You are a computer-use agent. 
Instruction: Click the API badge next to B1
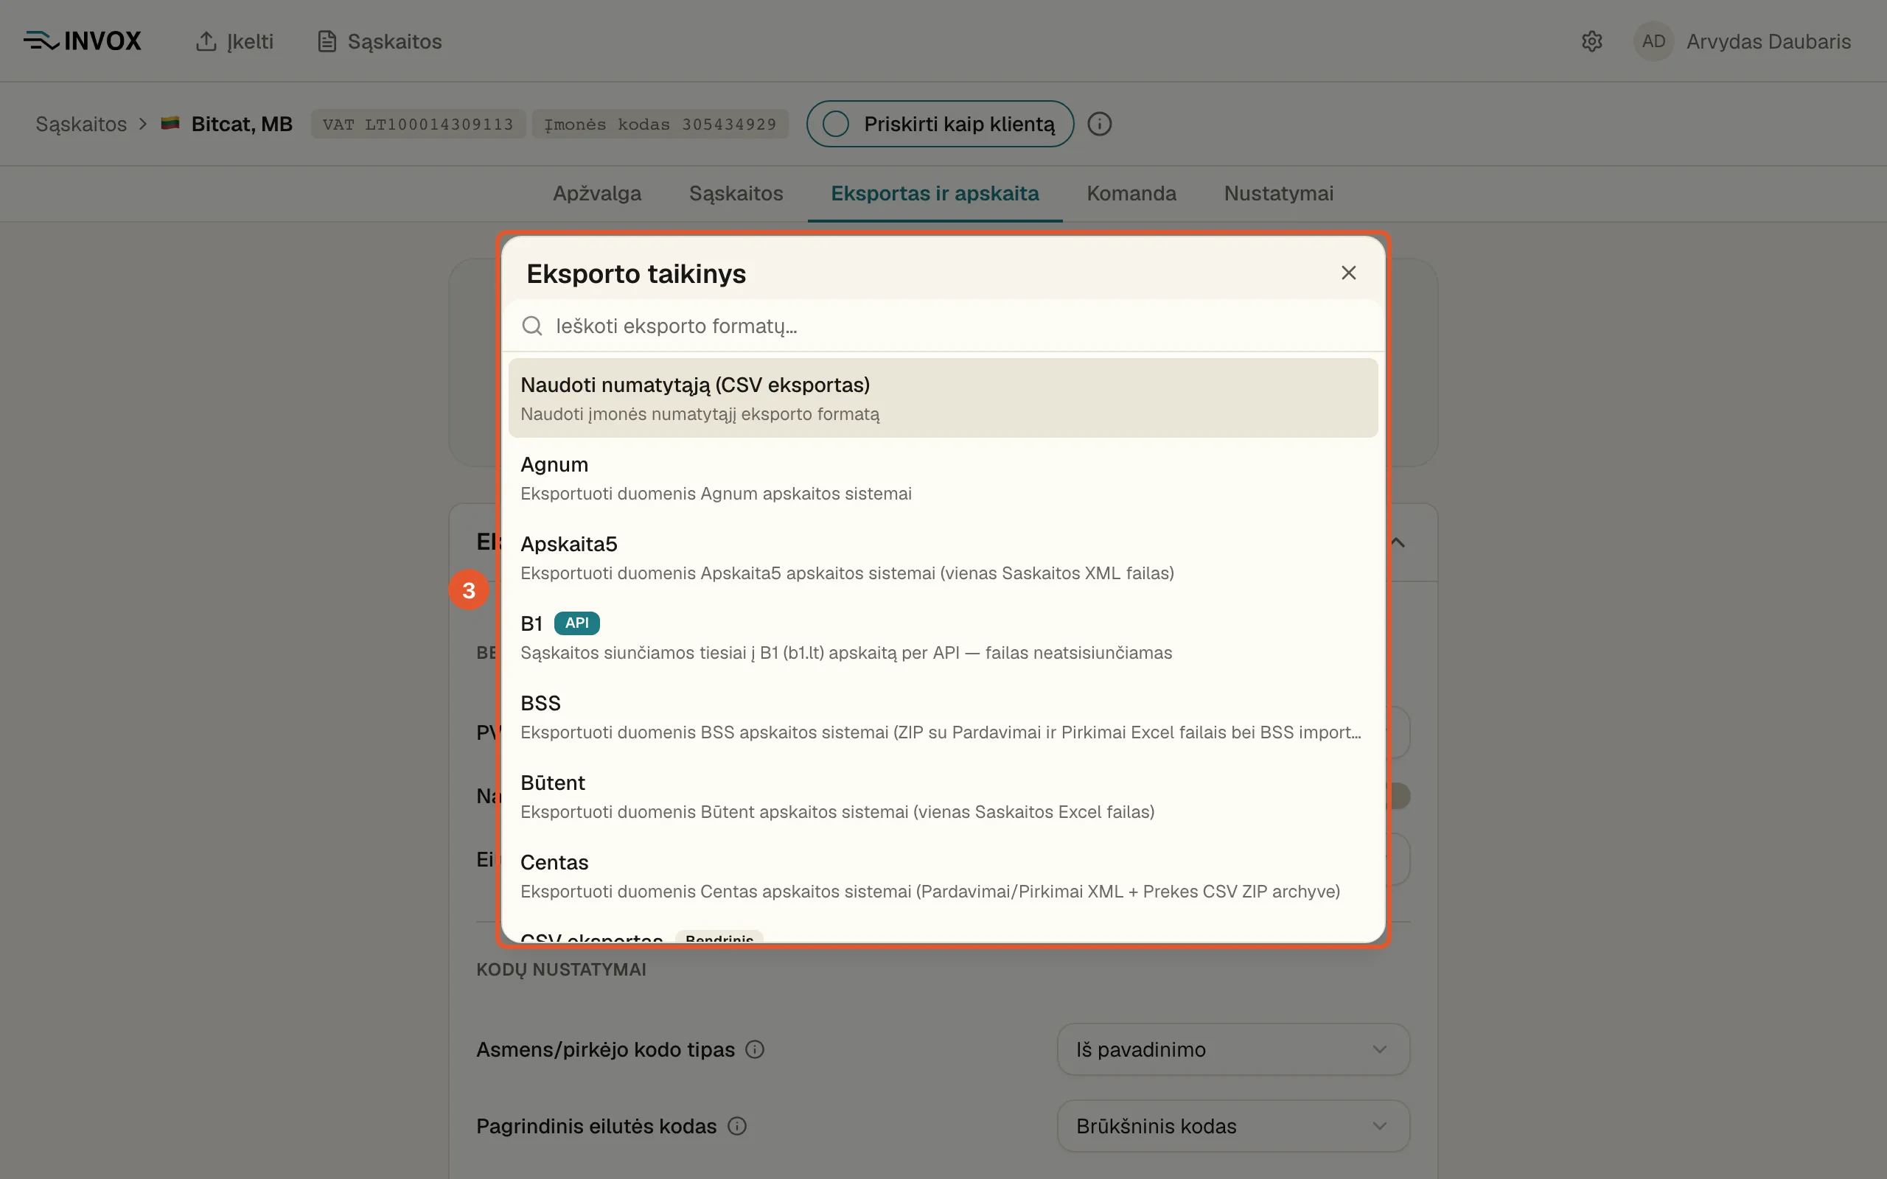click(576, 623)
